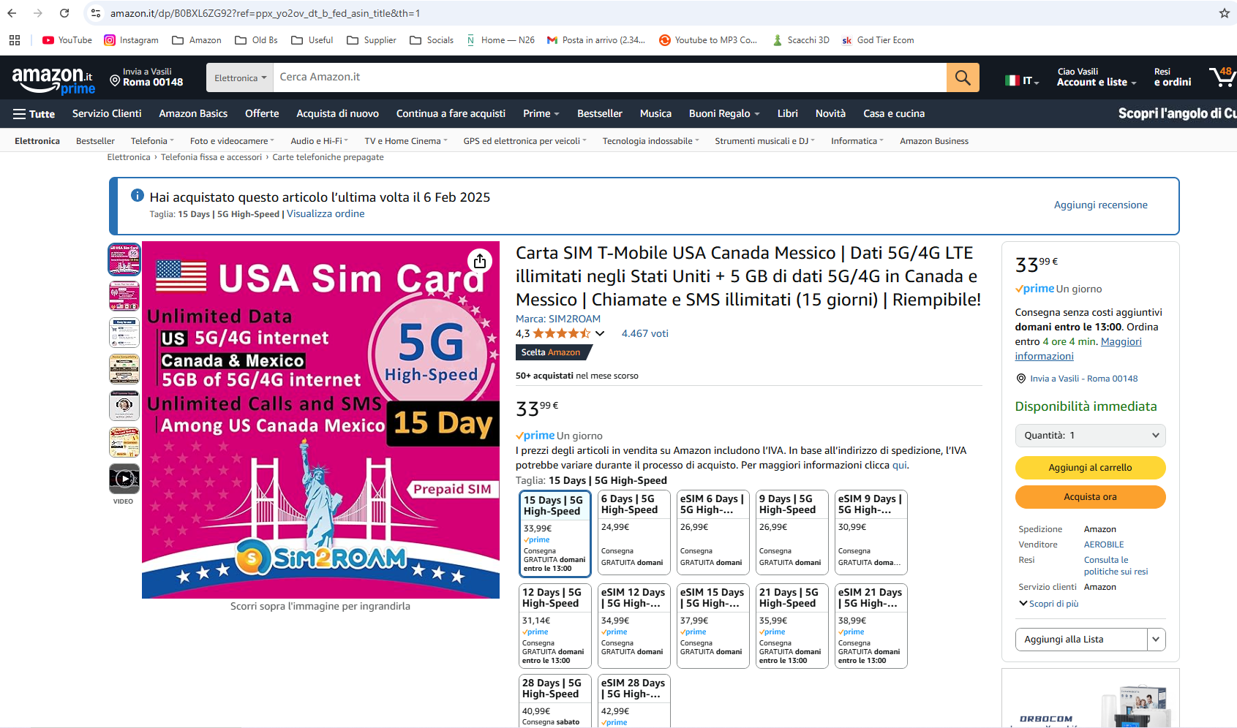The image size is (1237, 728).
Task: Go to Offerte in the nav bar
Action: click(x=262, y=114)
